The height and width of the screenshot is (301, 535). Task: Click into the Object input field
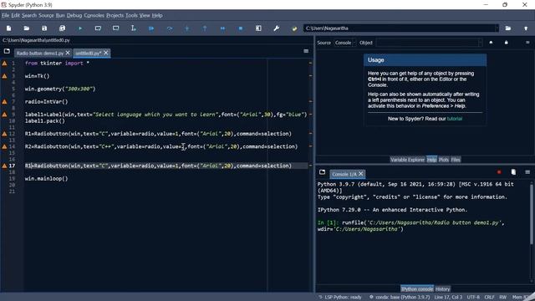[x=429, y=43]
